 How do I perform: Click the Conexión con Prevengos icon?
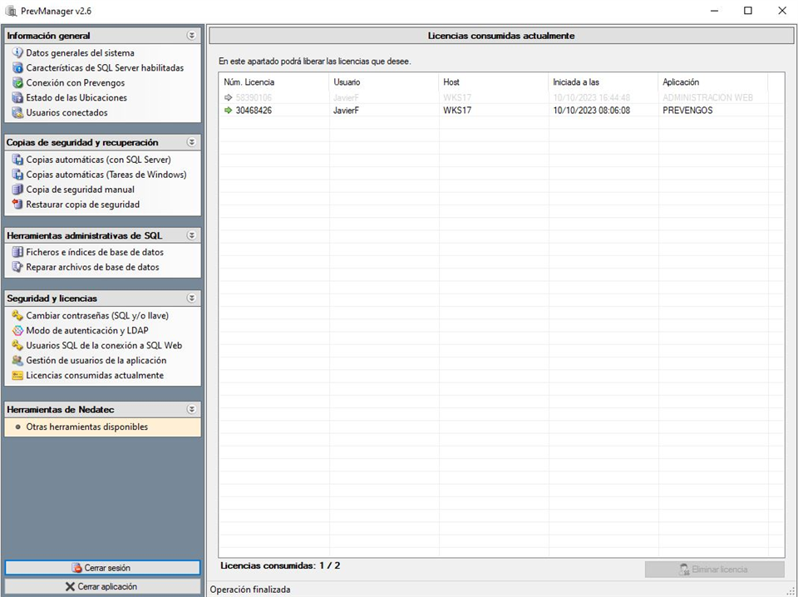pyautogui.click(x=17, y=83)
